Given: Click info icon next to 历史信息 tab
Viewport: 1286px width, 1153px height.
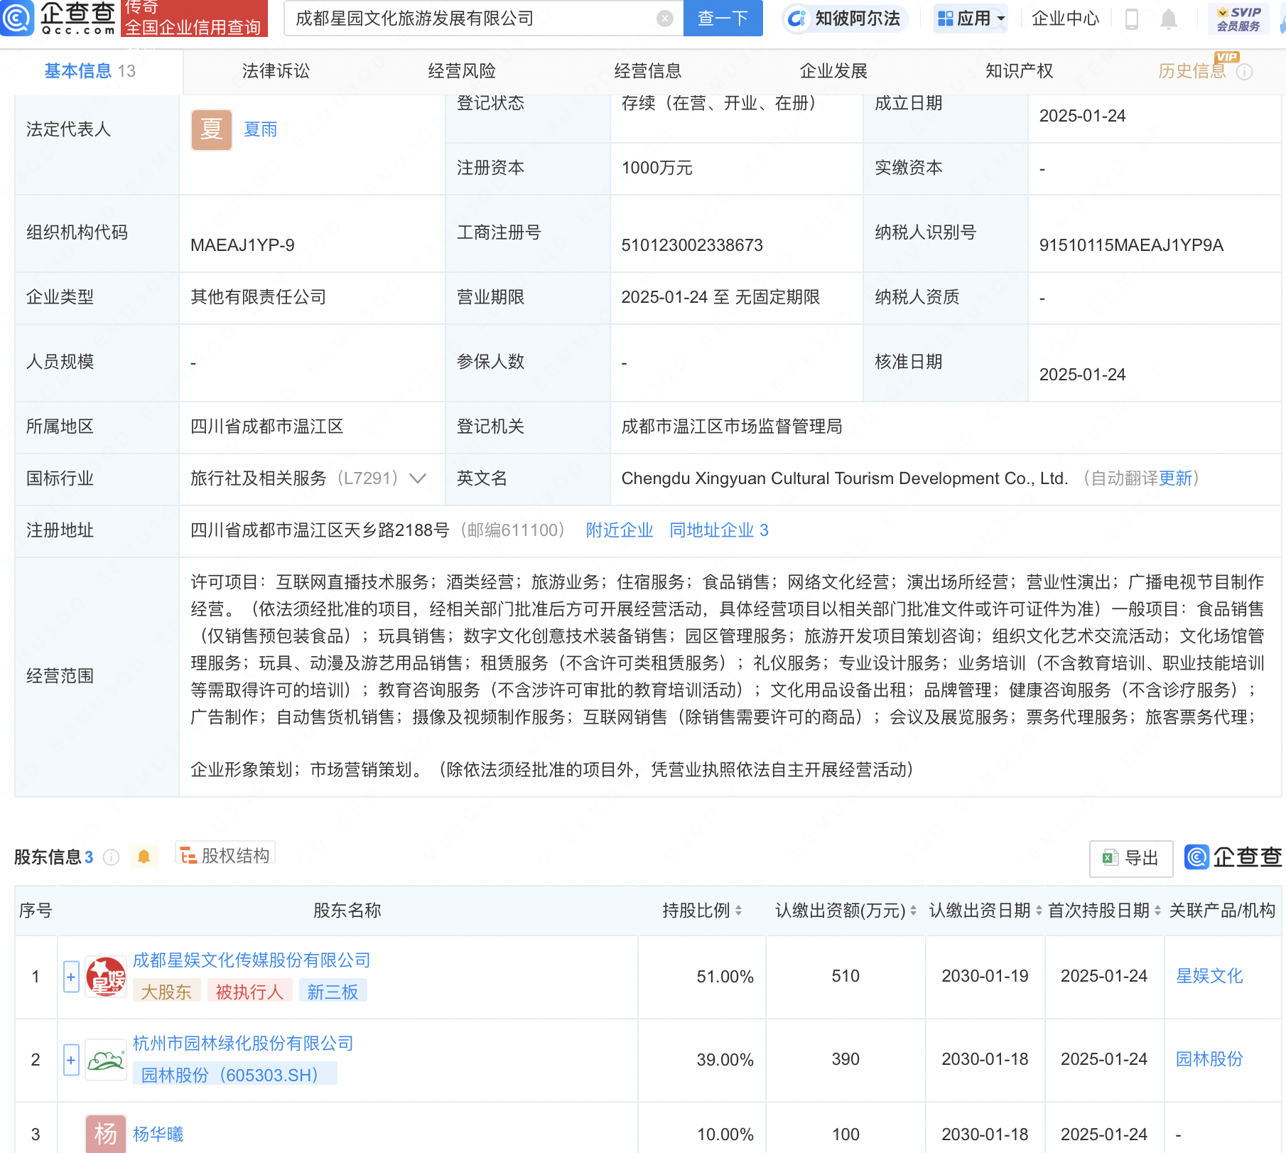Looking at the screenshot, I should click(1245, 72).
